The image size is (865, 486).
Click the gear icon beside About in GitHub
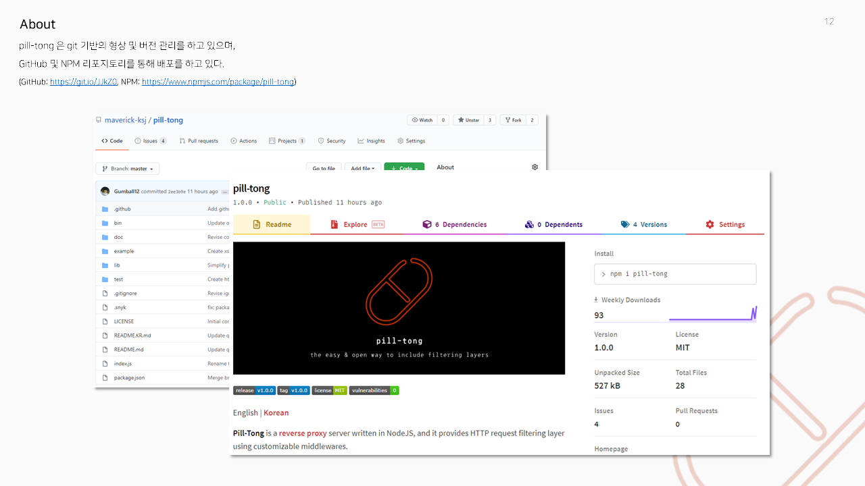pos(535,167)
